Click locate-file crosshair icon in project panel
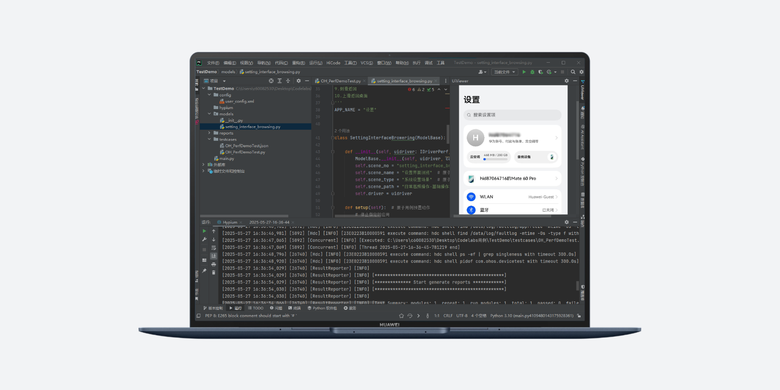 271,81
